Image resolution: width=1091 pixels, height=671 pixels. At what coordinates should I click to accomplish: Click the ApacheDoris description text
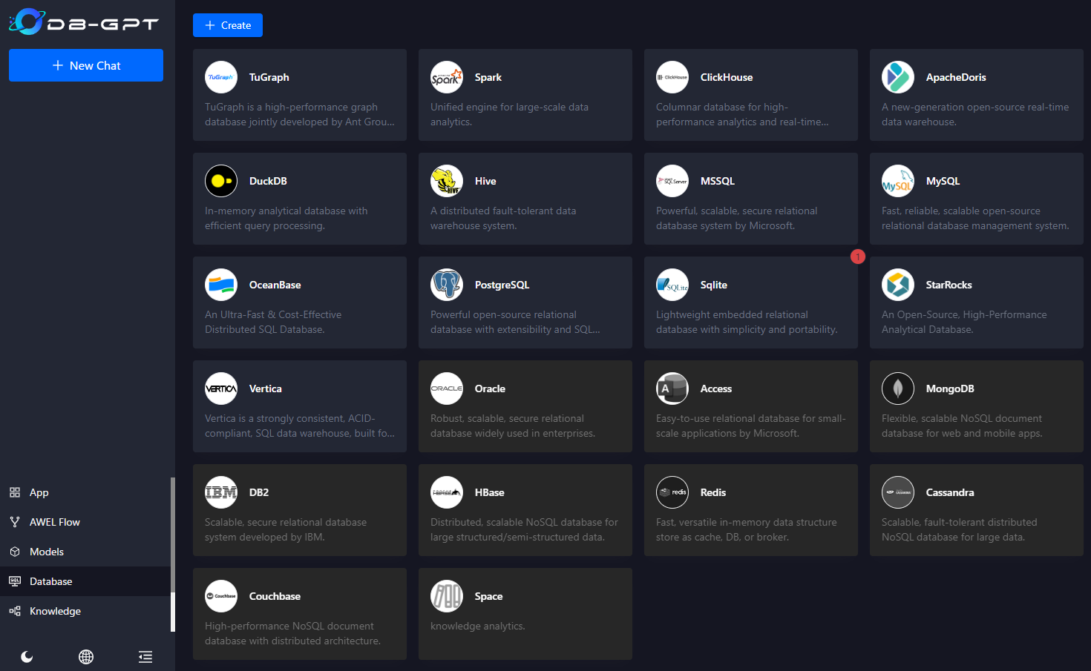(975, 114)
